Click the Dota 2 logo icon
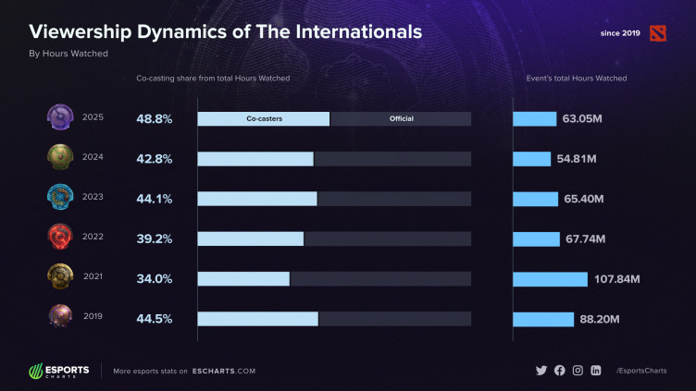 [658, 33]
